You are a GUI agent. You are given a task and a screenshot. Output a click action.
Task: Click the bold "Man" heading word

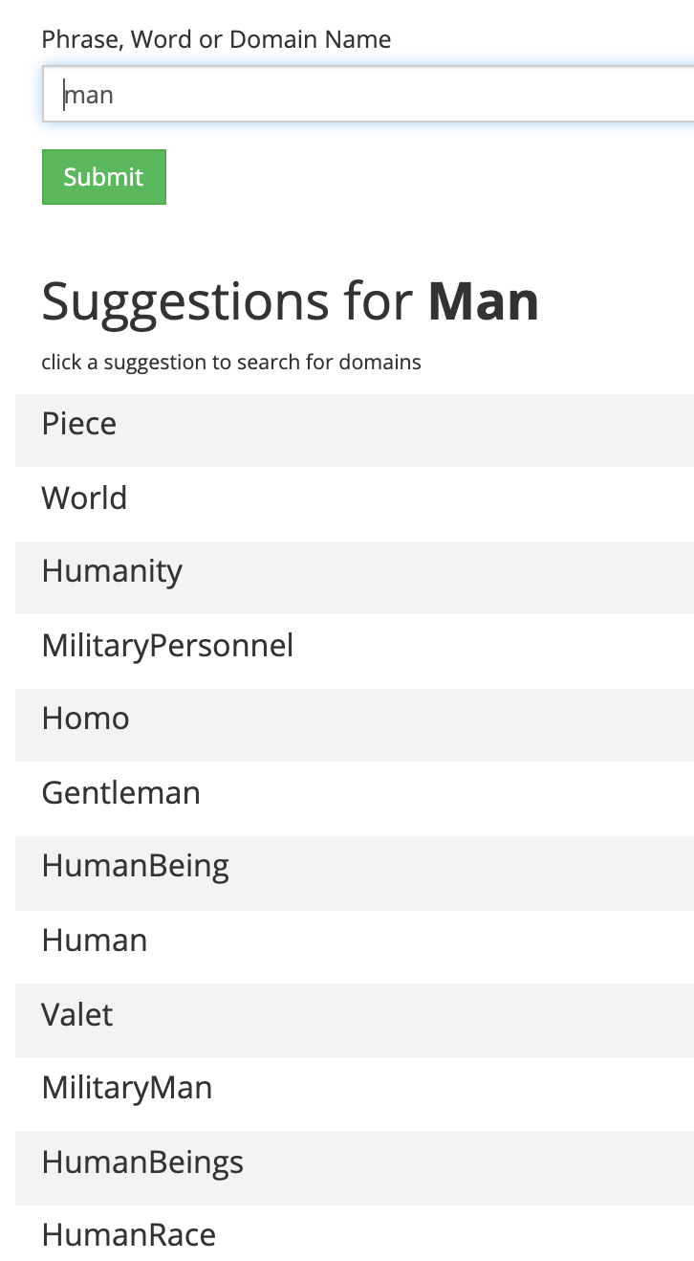click(484, 301)
